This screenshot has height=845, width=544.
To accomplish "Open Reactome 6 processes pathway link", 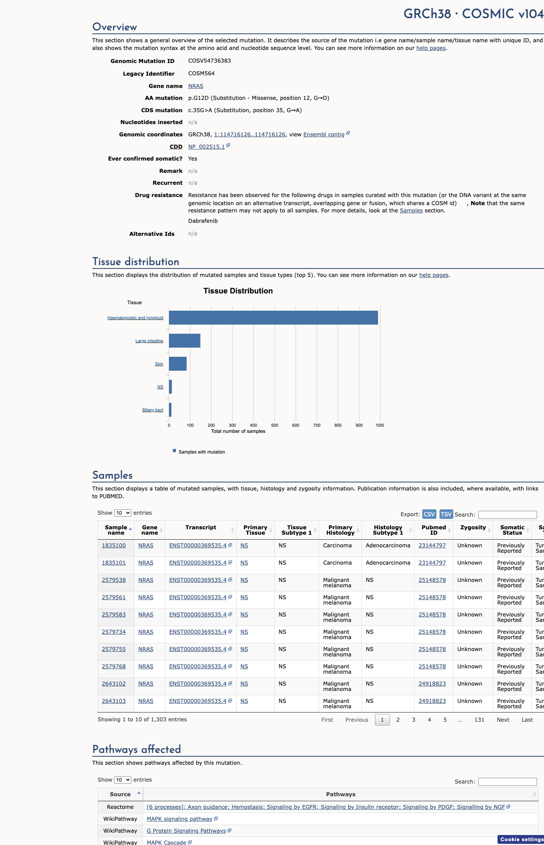I will coord(326,807).
